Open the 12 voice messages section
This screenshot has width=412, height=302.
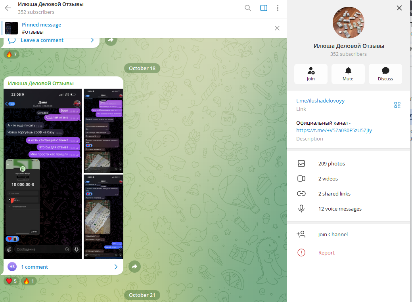pos(339,209)
